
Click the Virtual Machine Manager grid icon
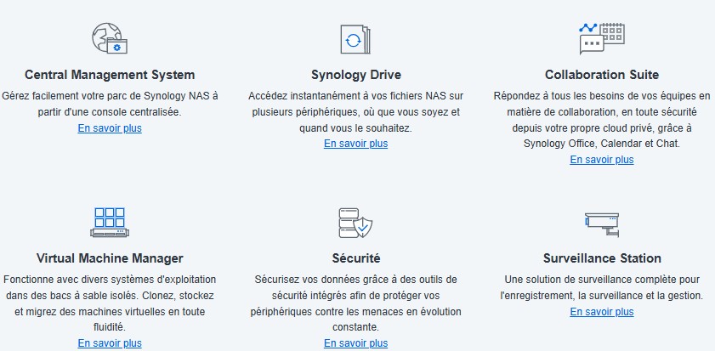point(110,223)
